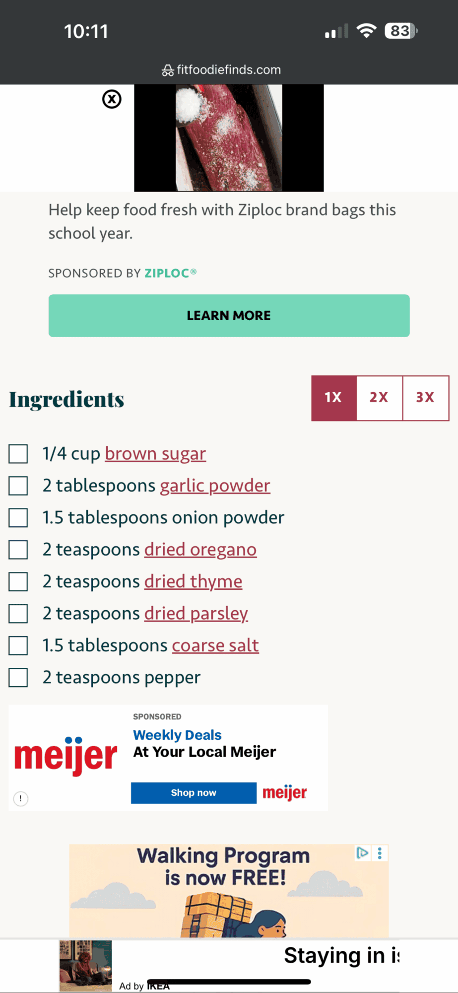Triple the recipe with 3X
The height and width of the screenshot is (993, 458).
click(x=425, y=398)
